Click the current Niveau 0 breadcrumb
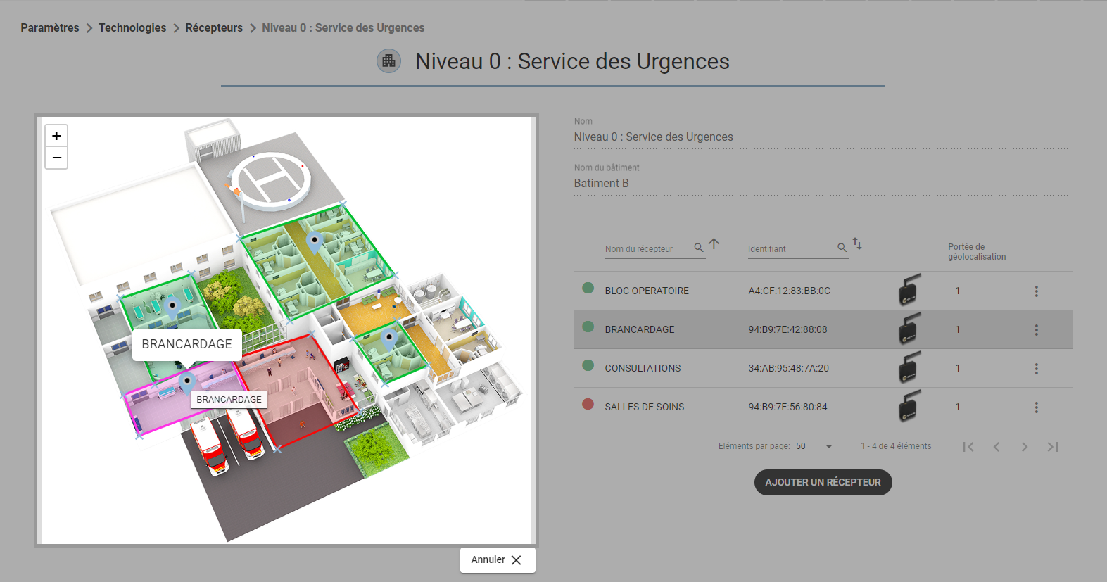Viewport: 1107px width, 582px height. click(x=343, y=27)
